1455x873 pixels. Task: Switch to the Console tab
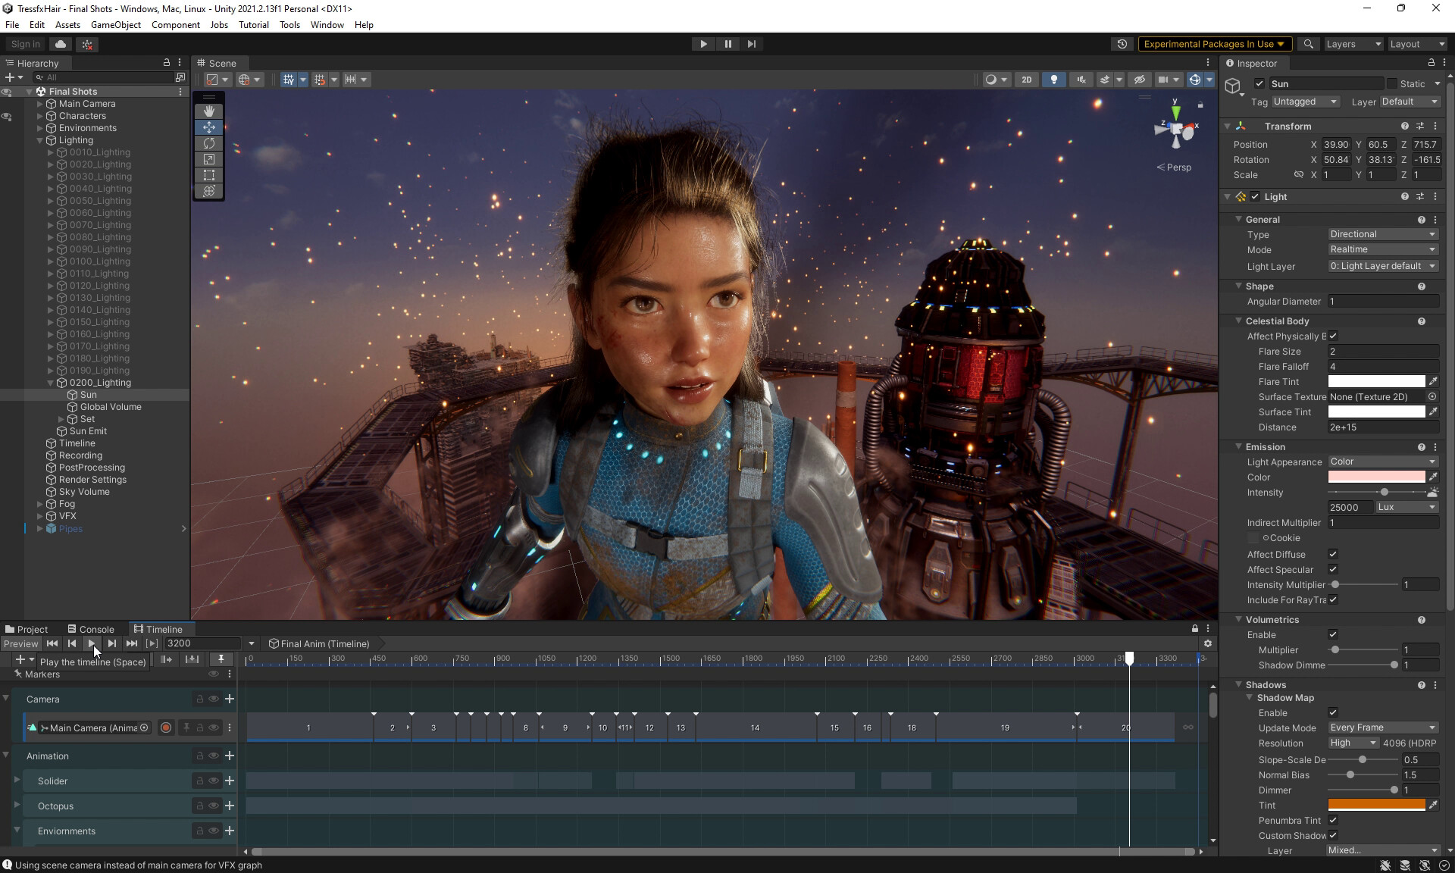[x=91, y=629]
